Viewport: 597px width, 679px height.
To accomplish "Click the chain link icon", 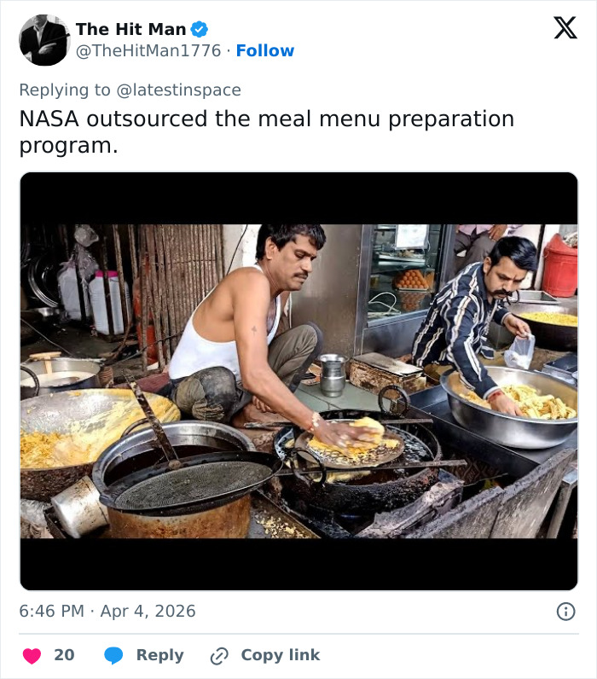I will click(219, 655).
